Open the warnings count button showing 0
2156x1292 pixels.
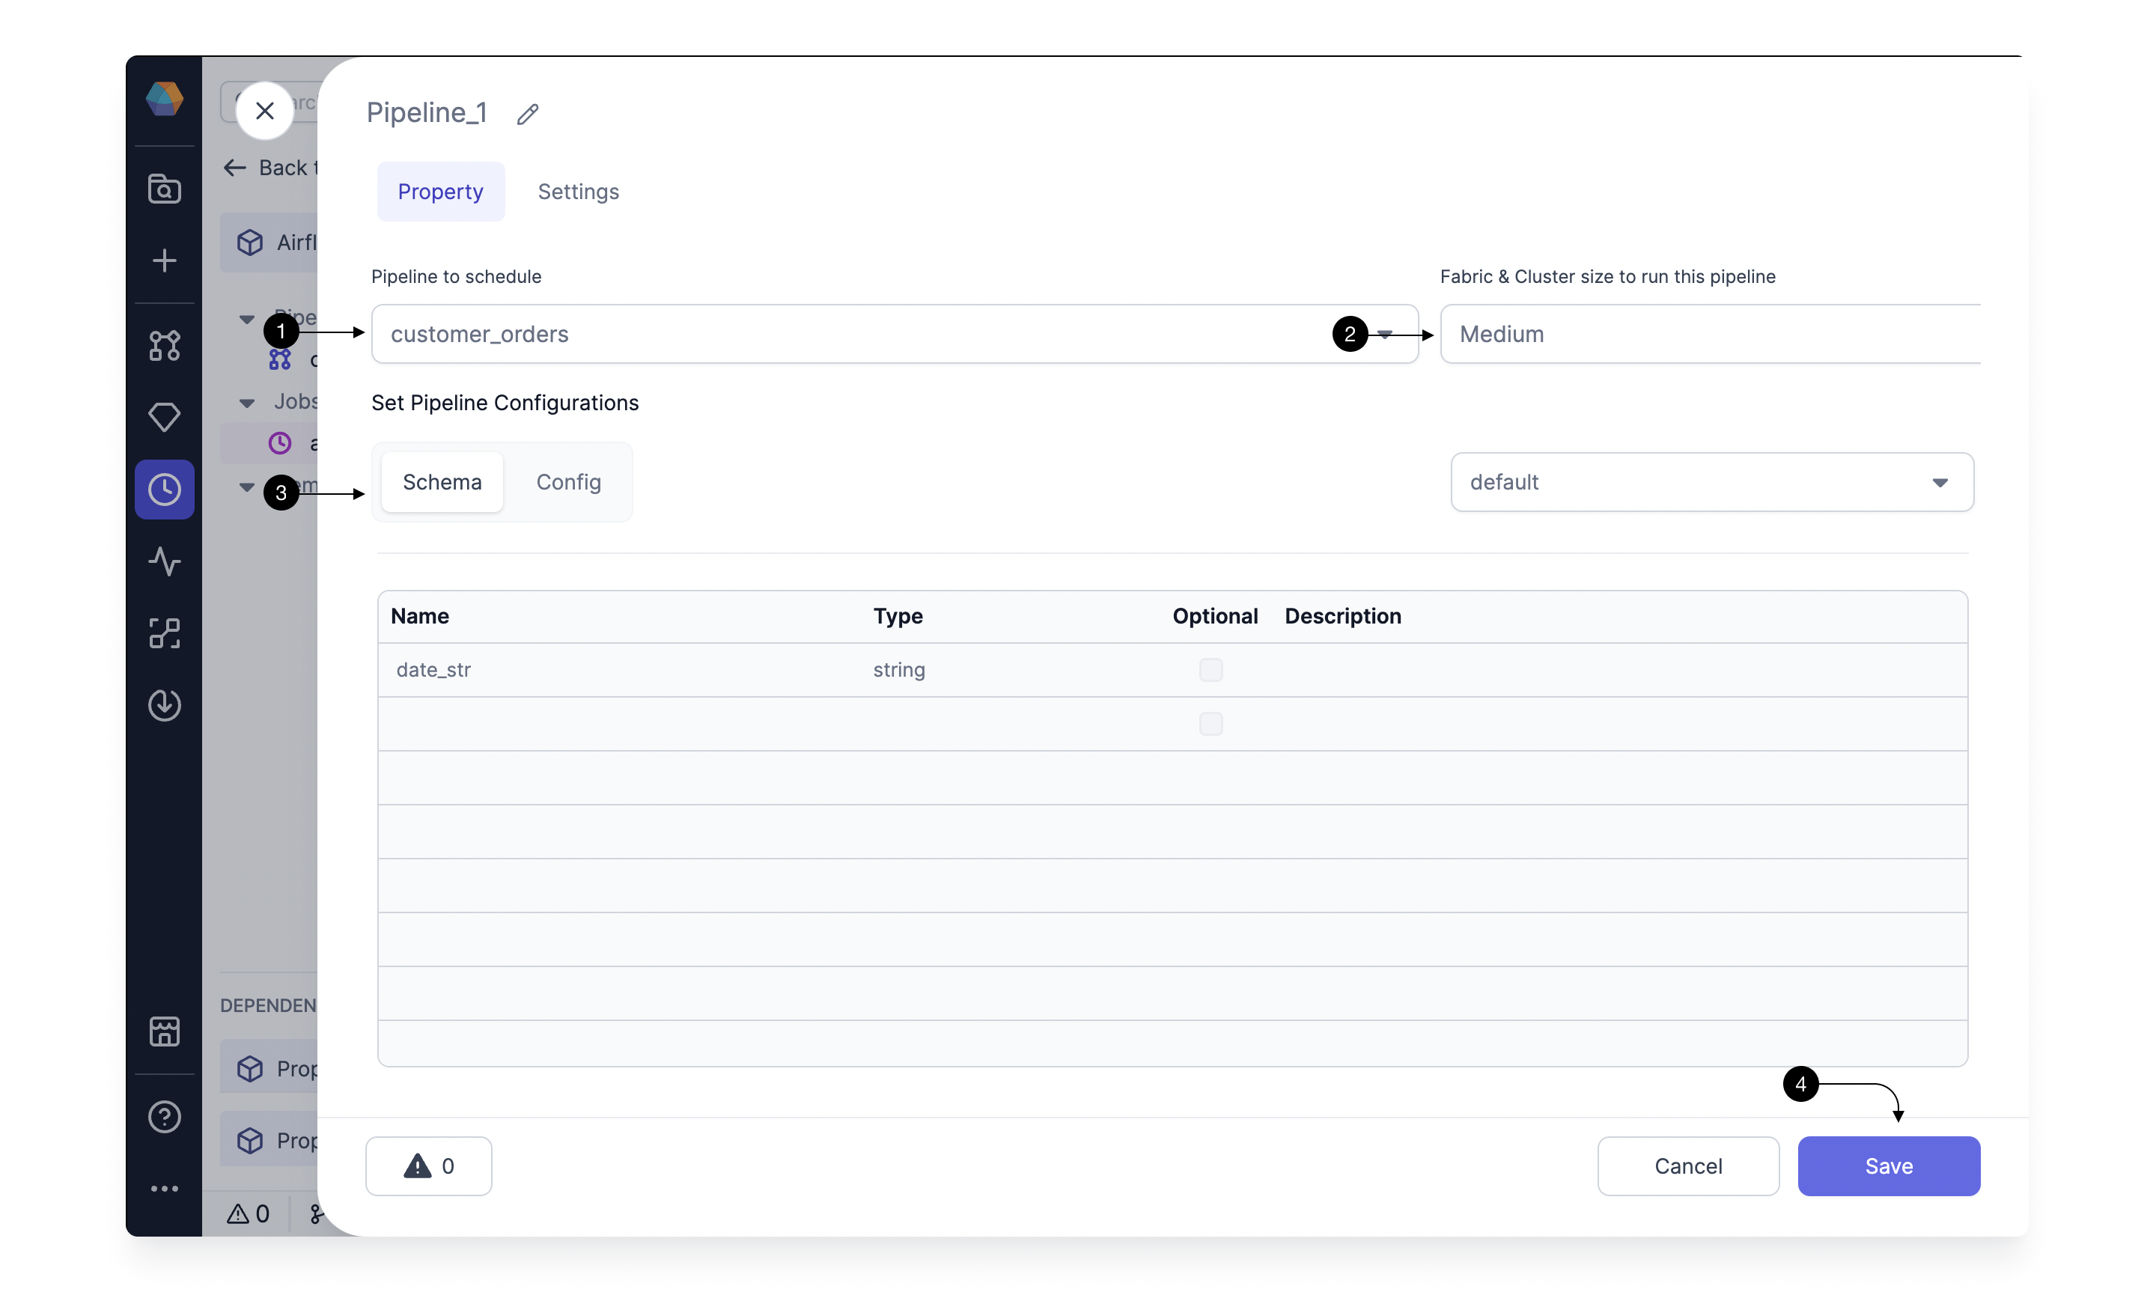pos(428,1165)
